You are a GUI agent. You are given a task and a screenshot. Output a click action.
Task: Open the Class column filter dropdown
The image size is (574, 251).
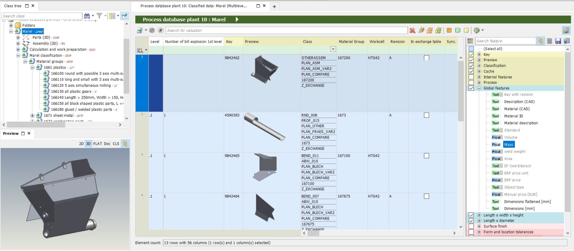point(333,49)
